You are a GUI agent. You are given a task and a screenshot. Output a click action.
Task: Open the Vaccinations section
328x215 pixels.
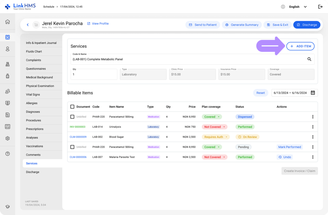[x=34, y=146]
